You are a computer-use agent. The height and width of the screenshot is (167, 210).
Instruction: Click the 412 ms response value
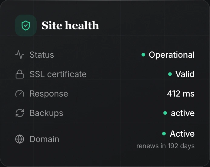tap(181, 94)
